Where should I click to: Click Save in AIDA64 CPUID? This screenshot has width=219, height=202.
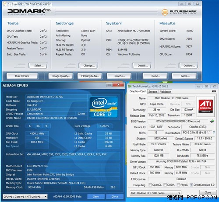pyautogui.click(x=96, y=197)
